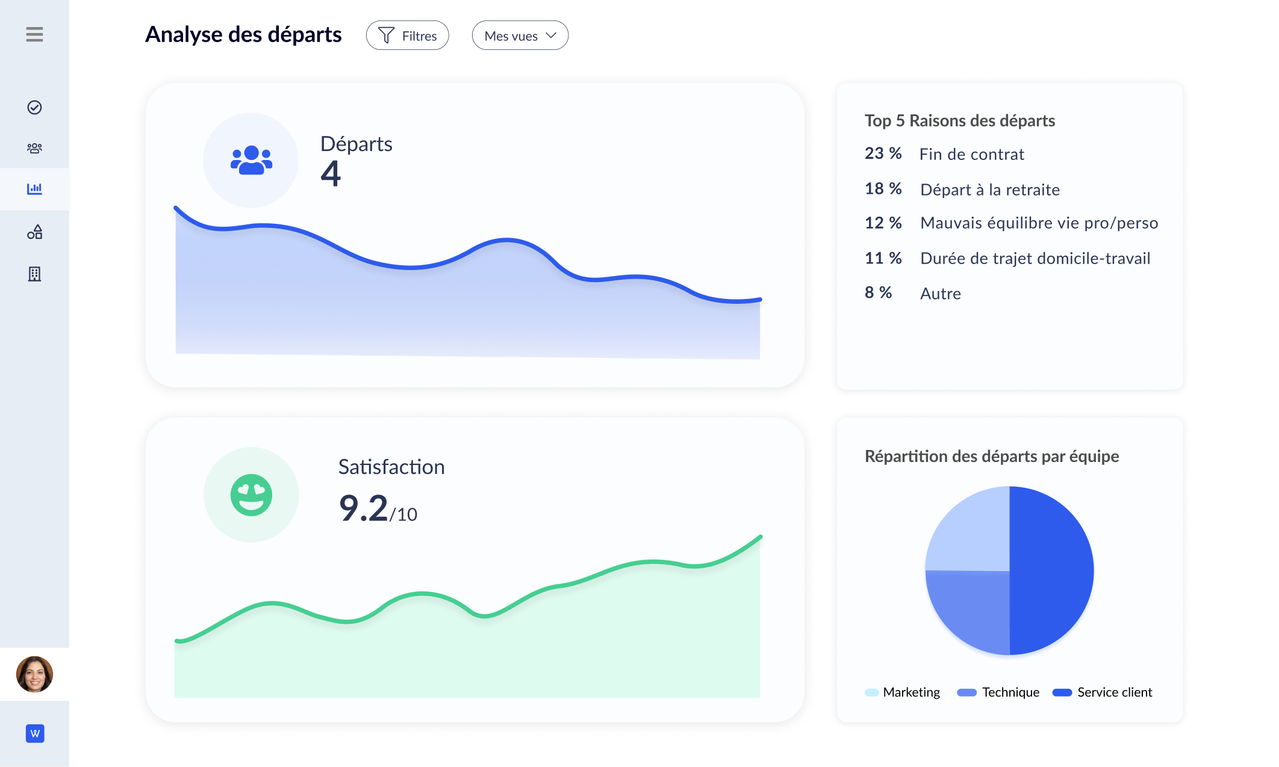Click the Service client legend swatch
The image size is (1279, 767).
click(x=1062, y=692)
